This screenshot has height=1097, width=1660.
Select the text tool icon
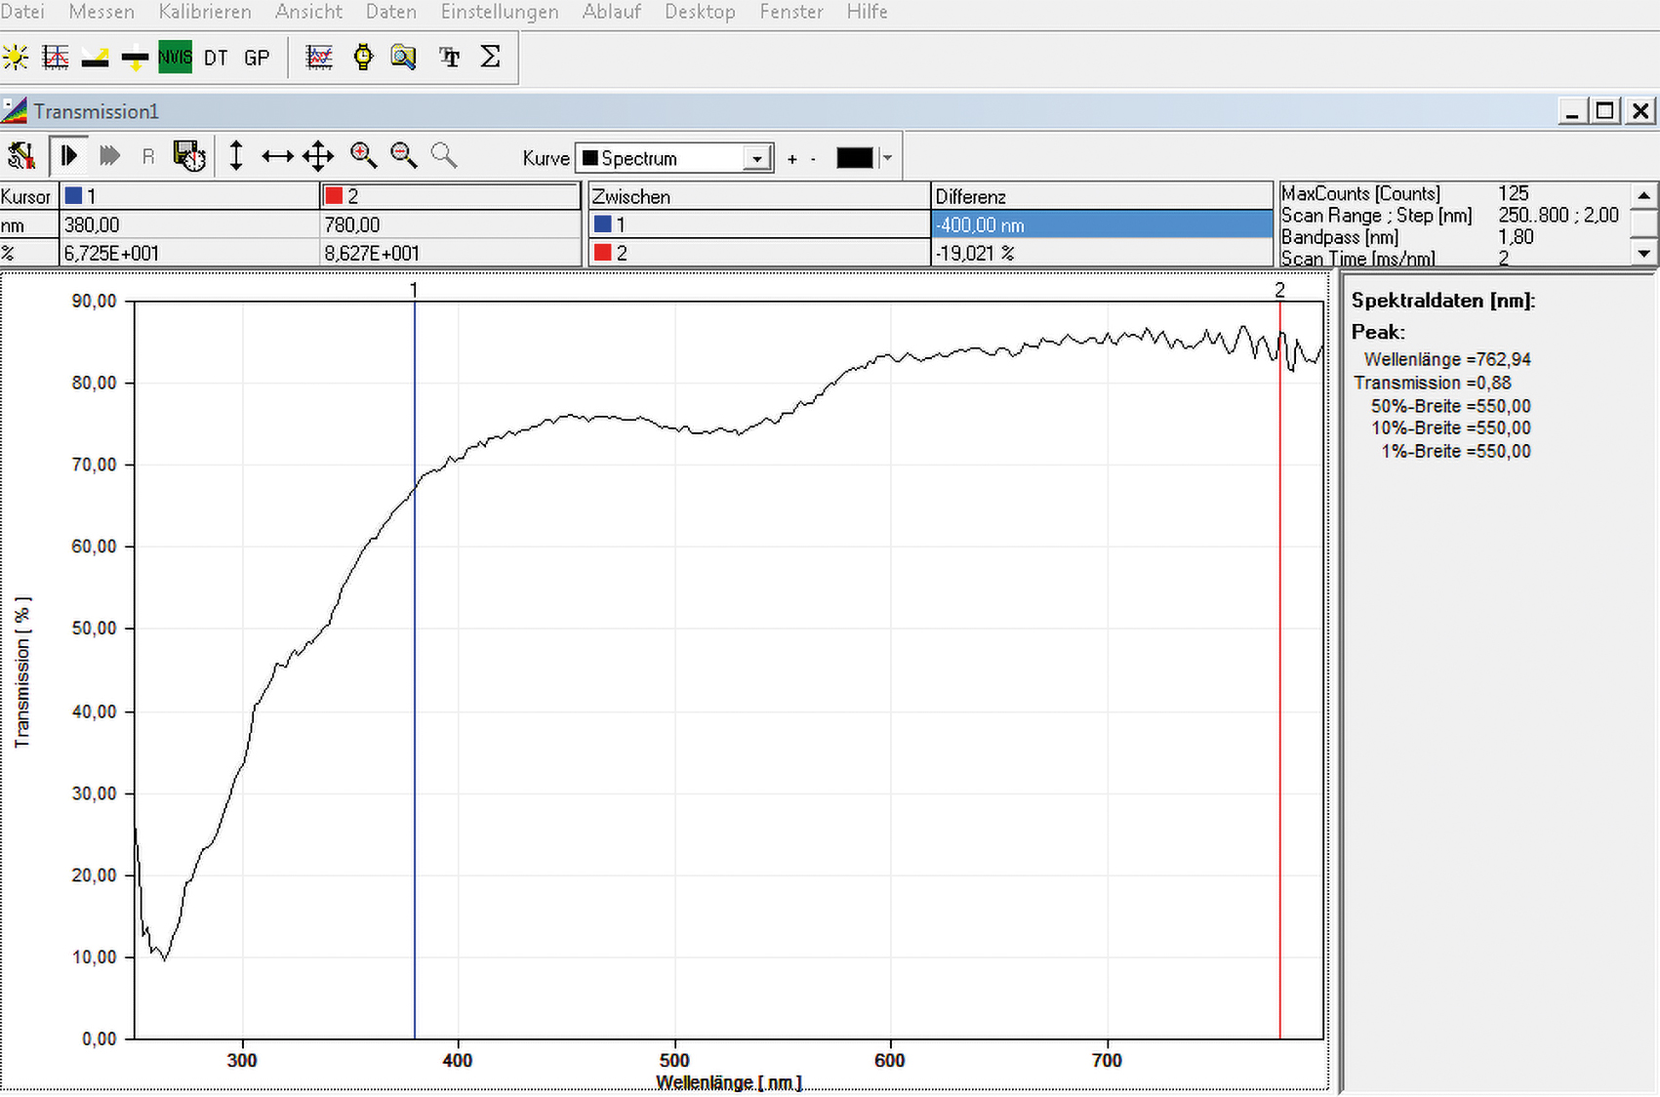tap(449, 58)
